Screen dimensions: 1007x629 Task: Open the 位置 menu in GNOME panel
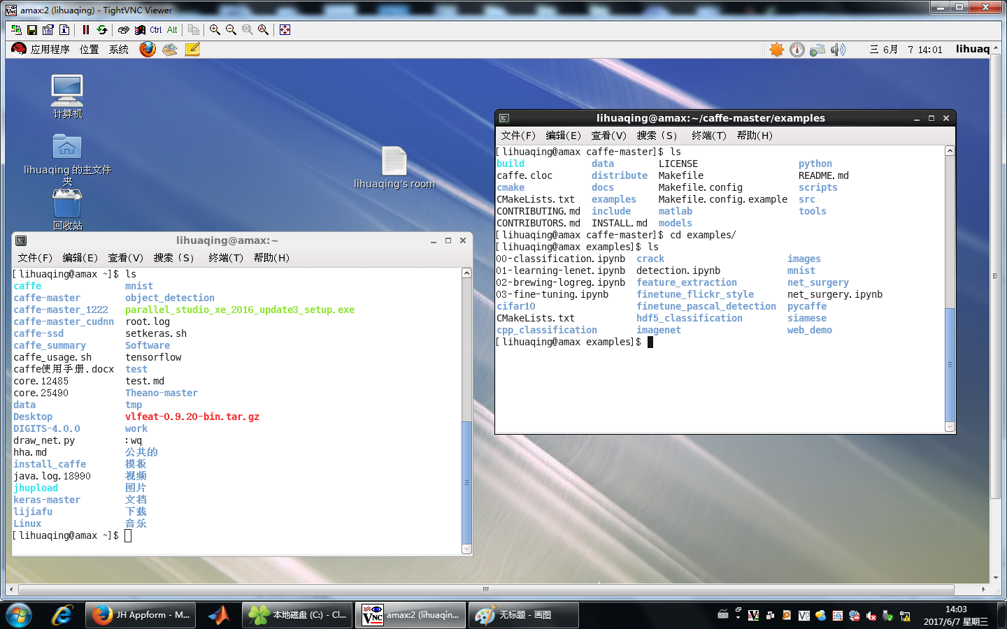pos(89,50)
